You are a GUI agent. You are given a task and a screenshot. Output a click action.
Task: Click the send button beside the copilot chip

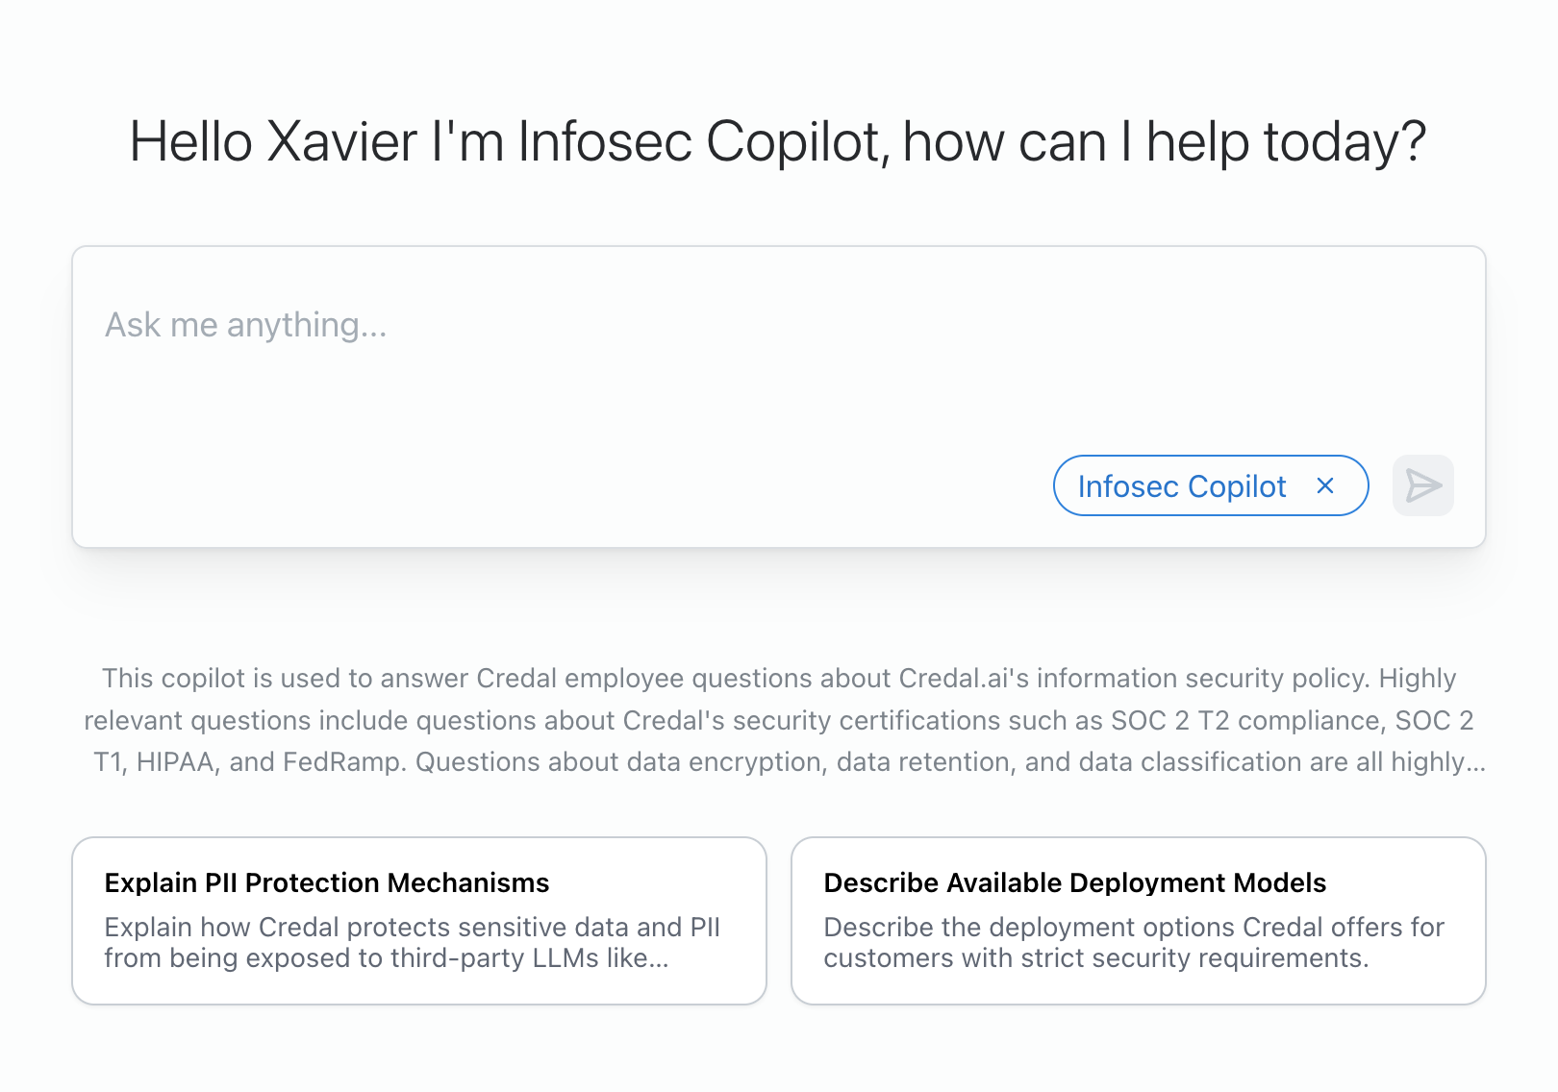click(x=1423, y=486)
